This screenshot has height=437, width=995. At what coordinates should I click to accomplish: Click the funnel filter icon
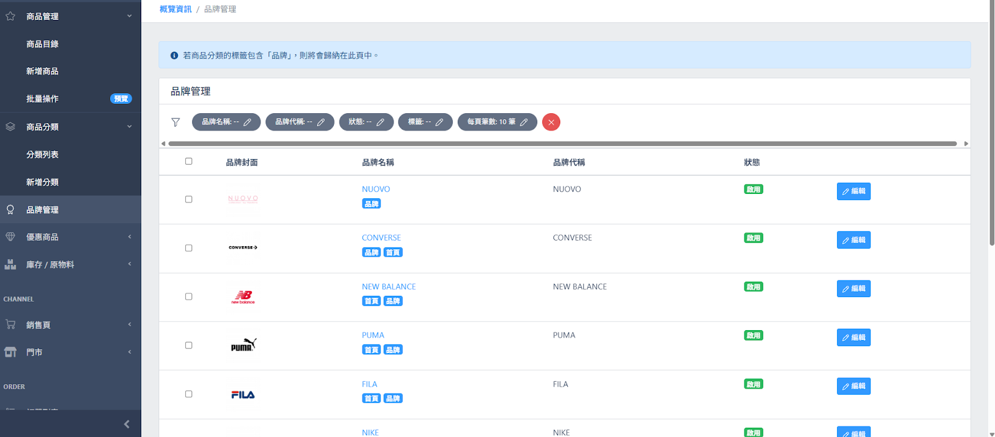[176, 122]
